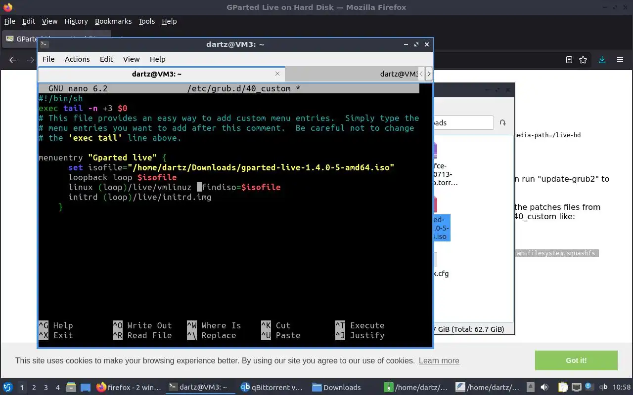Place cursor on 'loopback loop $isofile' line
This screenshot has height=395, width=633.
[122, 177]
